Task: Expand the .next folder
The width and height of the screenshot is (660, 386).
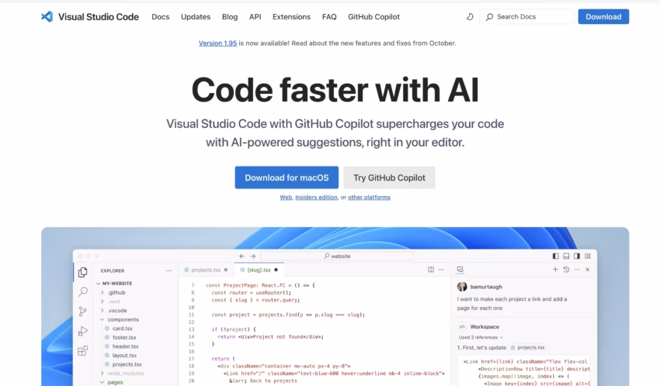Action: pos(102,302)
